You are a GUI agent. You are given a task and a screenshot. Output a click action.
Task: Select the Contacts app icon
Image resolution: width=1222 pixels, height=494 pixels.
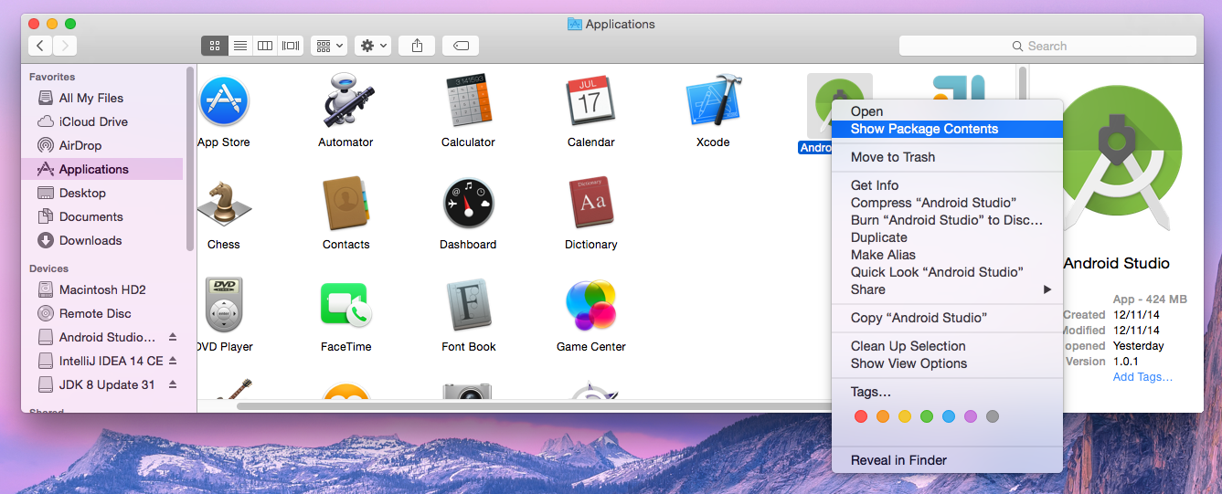point(345,203)
